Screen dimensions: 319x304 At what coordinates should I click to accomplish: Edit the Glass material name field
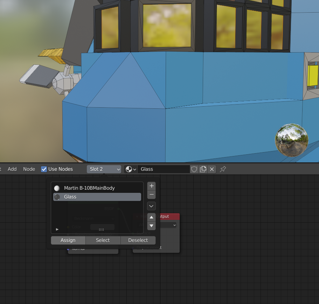coord(164,169)
